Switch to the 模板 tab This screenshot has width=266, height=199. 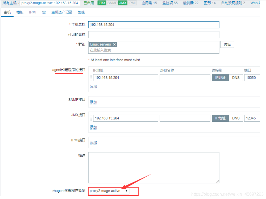[20, 12]
